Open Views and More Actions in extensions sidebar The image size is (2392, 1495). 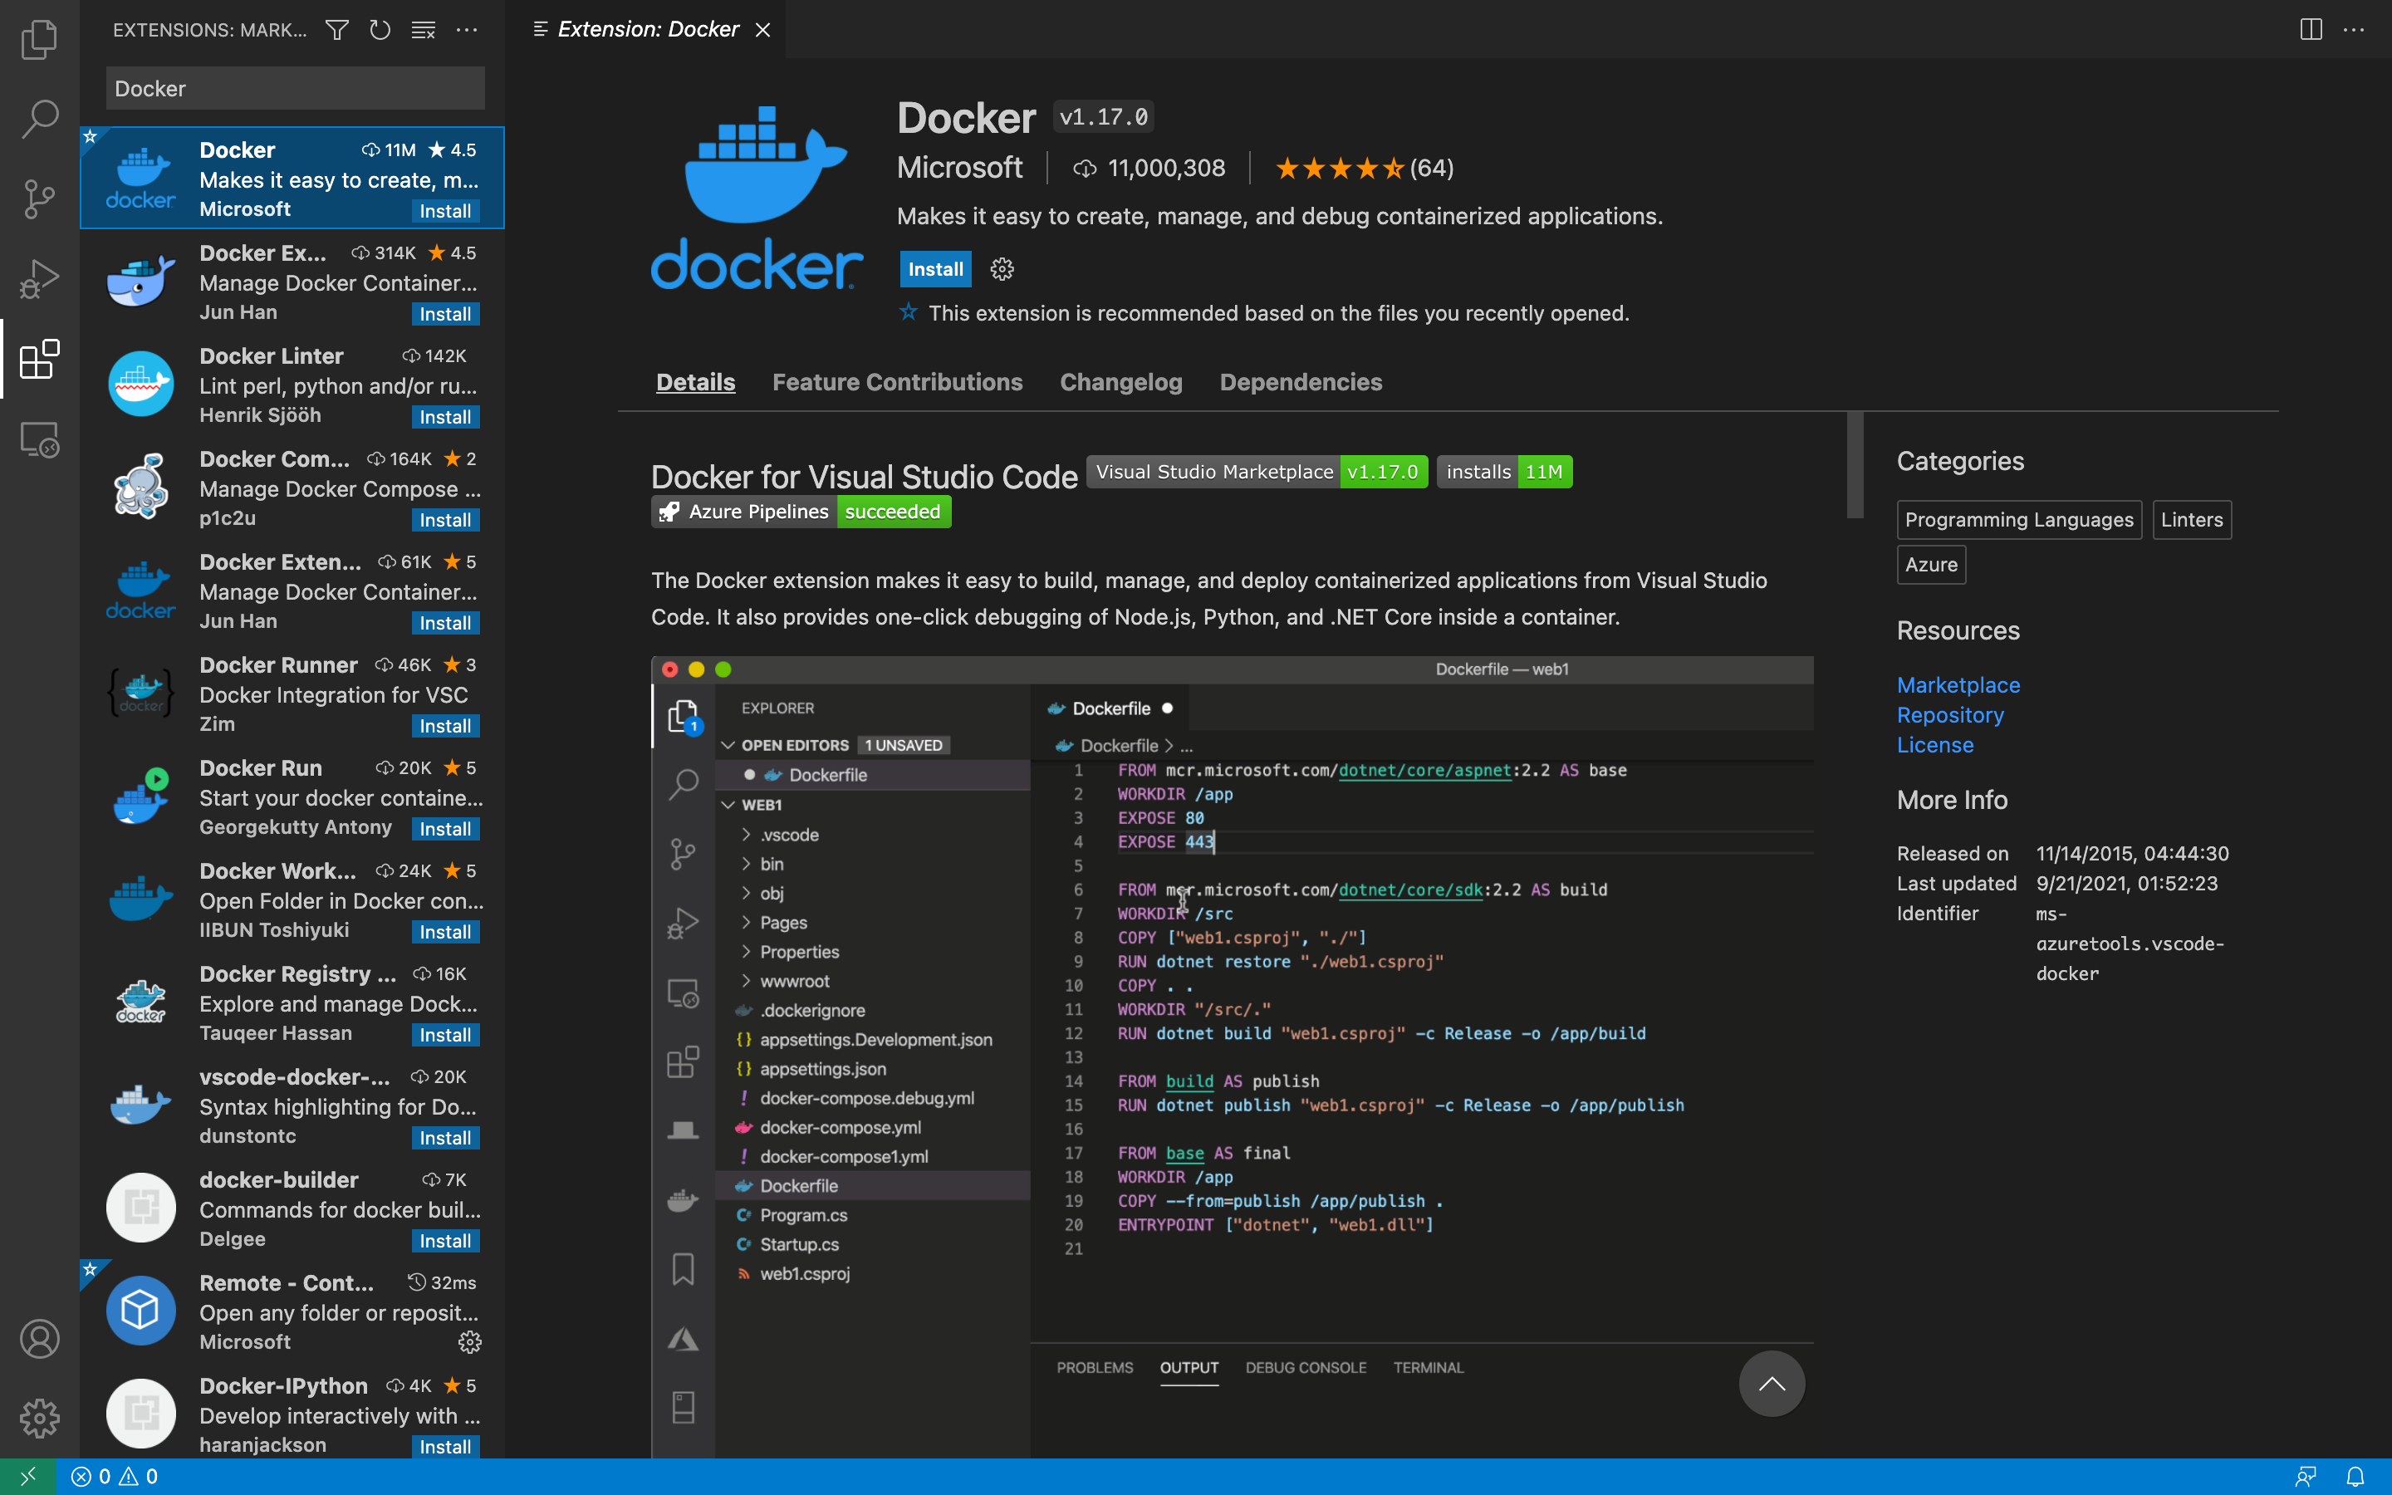[467, 30]
